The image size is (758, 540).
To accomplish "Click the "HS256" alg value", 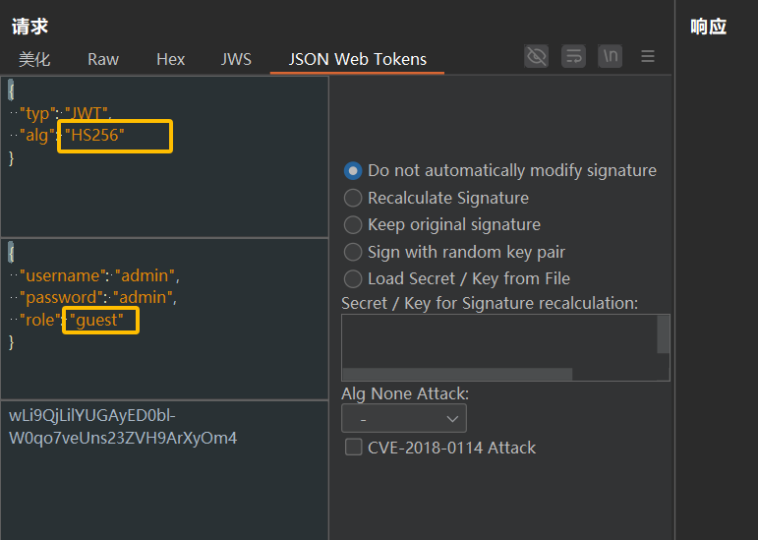I will pyautogui.click(x=94, y=136).
